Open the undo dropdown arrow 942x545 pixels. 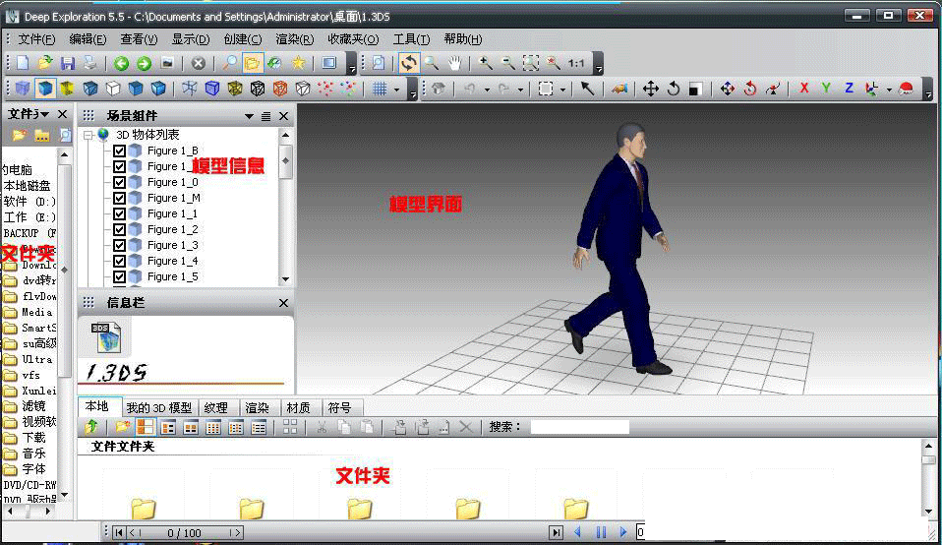point(487,90)
